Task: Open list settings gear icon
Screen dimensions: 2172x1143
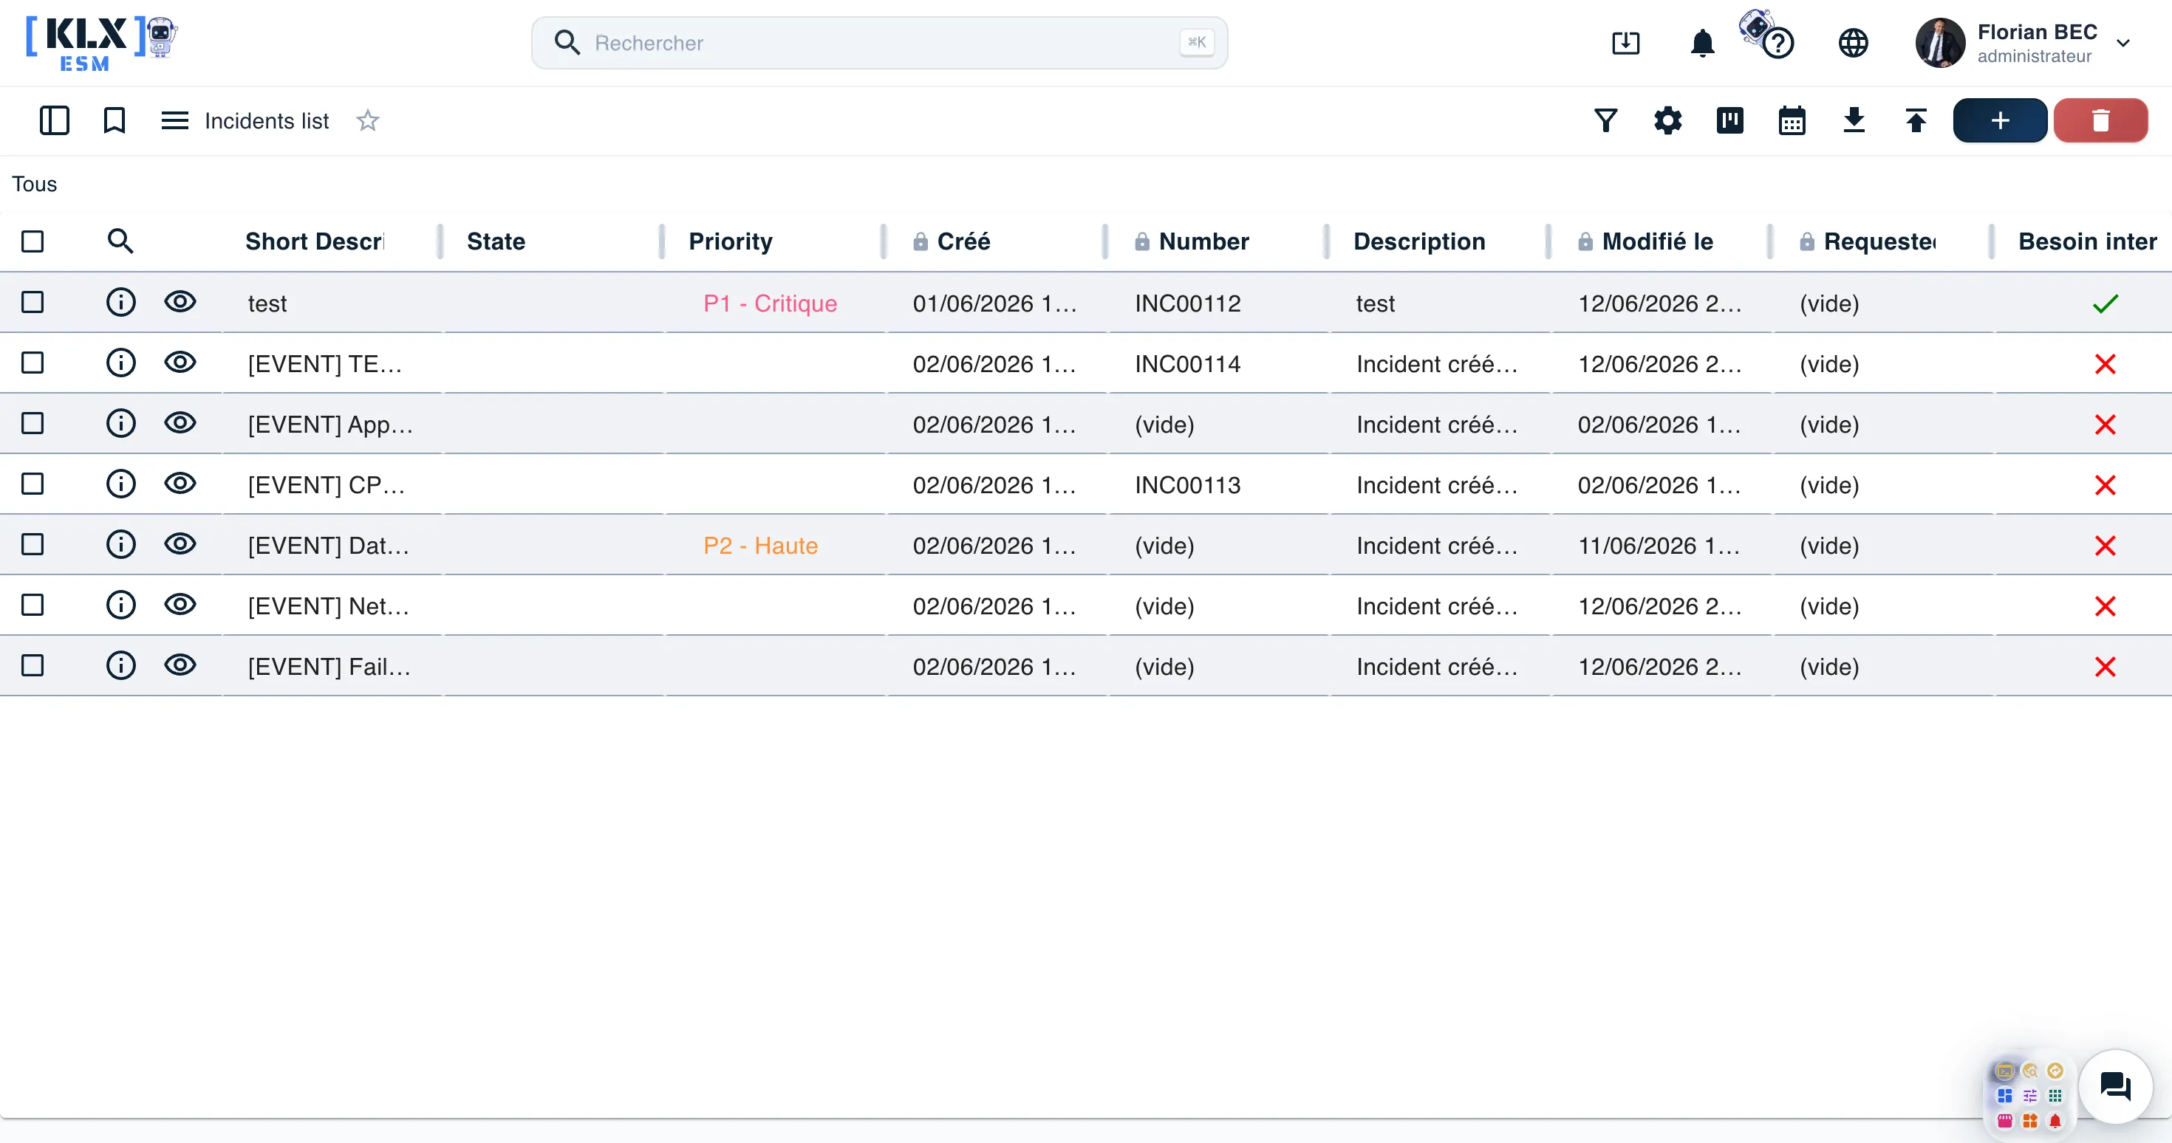Action: 1668,120
